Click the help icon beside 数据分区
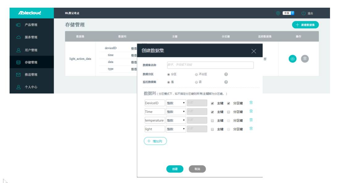Image resolution: width=347 pixels, height=183 pixels. coord(226,74)
